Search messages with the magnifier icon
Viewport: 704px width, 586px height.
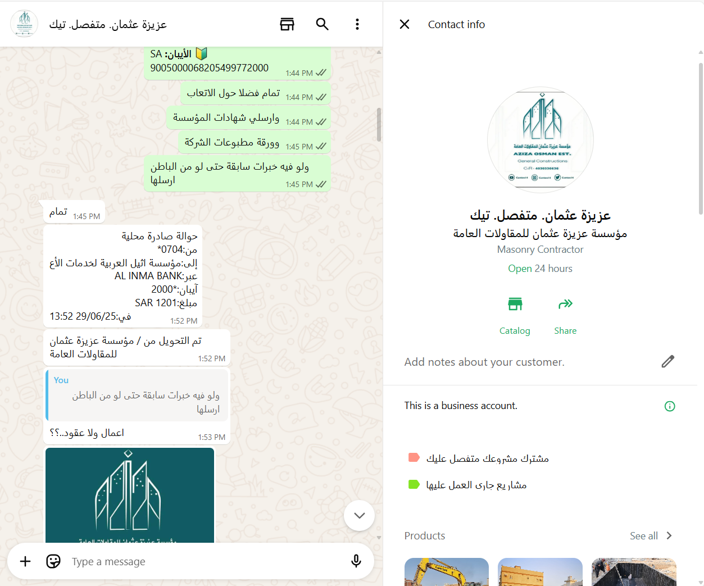click(322, 24)
